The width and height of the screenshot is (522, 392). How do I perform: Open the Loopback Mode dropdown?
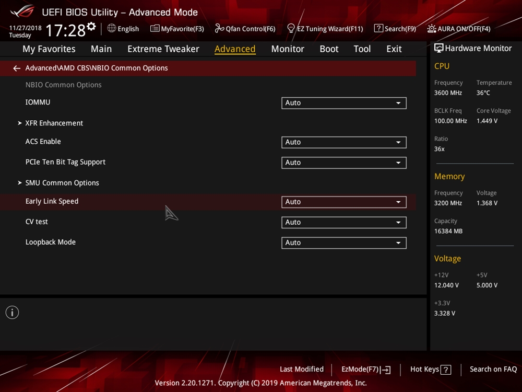pyautogui.click(x=344, y=243)
